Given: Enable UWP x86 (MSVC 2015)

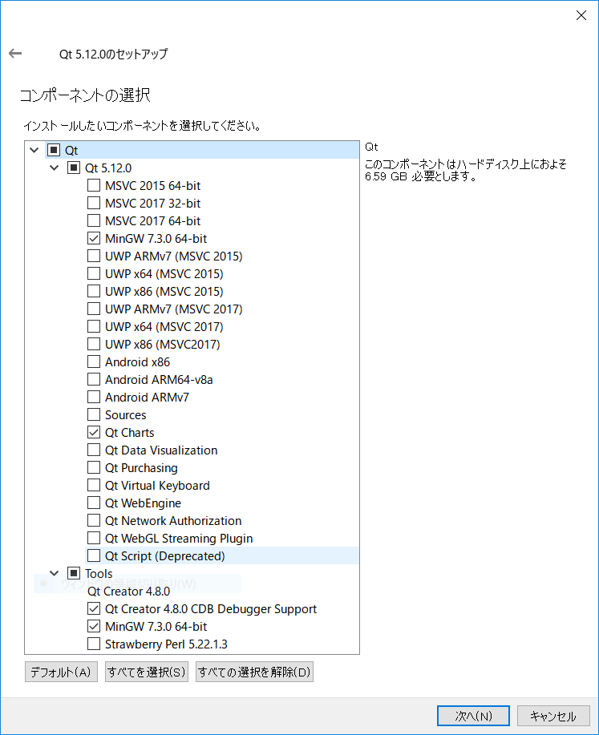Looking at the screenshot, I should [94, 292].
